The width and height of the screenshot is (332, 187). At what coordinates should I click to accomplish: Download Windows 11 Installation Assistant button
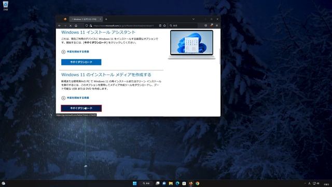point(81,62)
